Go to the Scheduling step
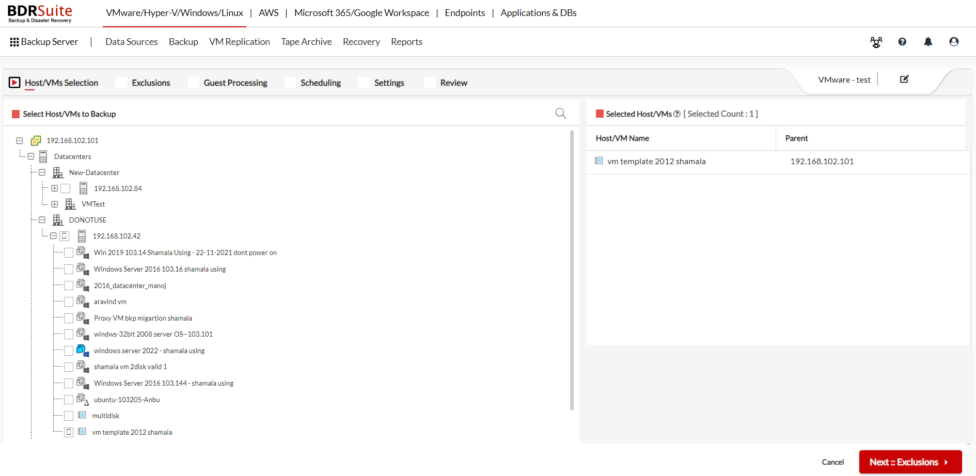Viewport: 976px width, 476px height. pos(321,83)
